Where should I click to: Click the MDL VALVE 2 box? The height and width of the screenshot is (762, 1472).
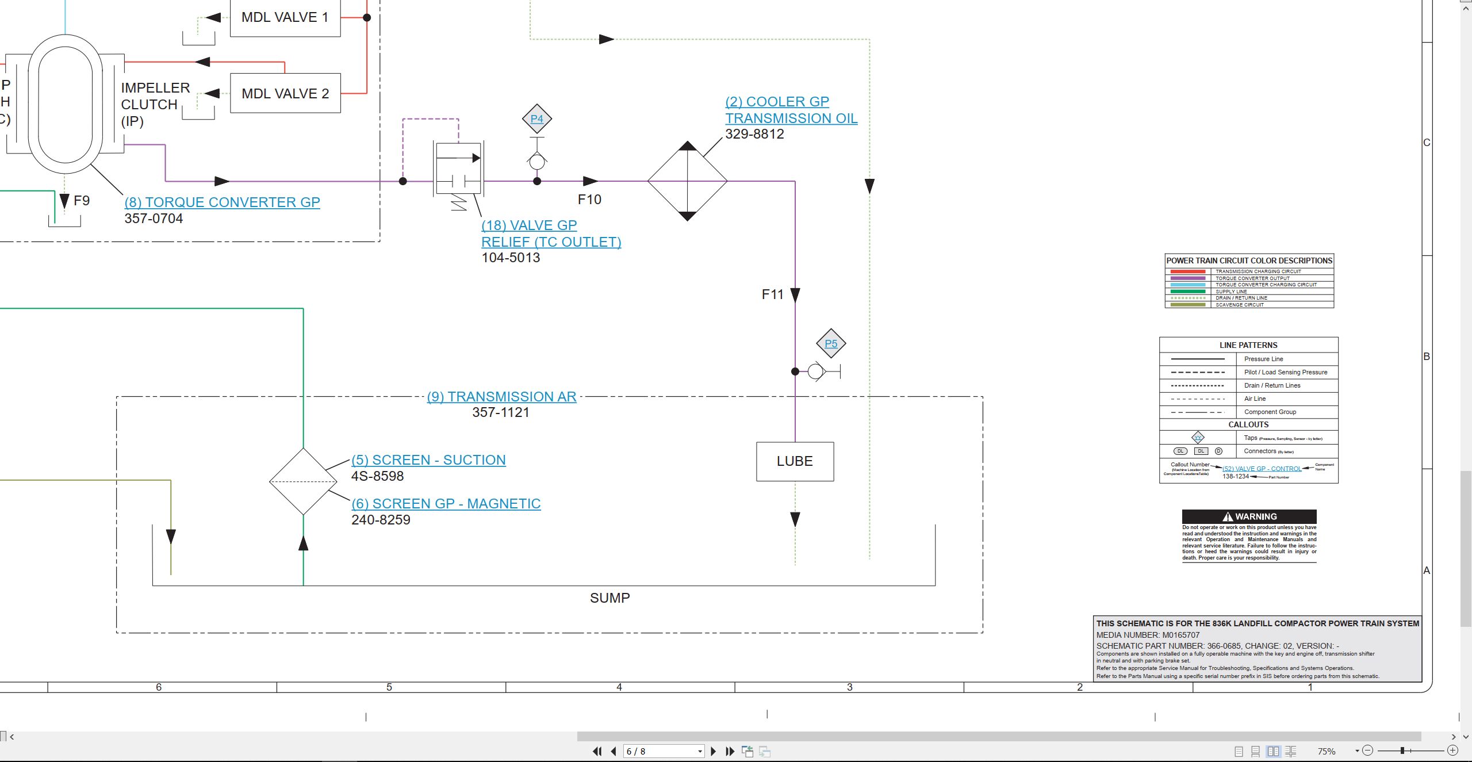(x=285, y=93)
